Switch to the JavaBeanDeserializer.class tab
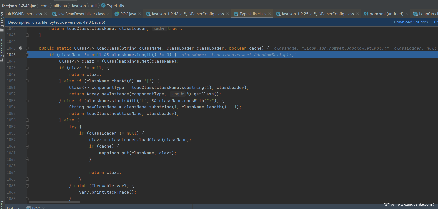This screenshot has width=438, height=209. coord(81,14)
